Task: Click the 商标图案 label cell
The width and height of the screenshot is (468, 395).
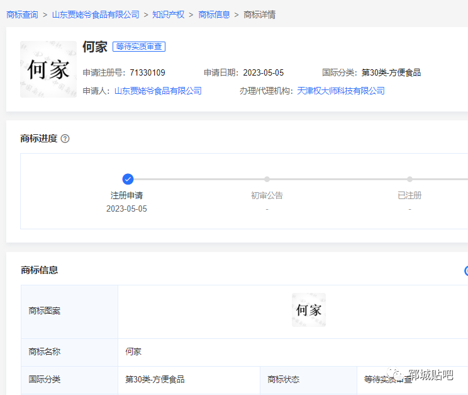Action: click(70, 312)
